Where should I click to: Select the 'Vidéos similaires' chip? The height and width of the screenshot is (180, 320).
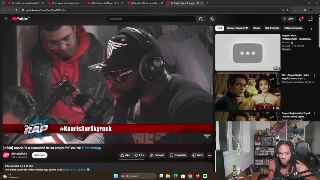click(x=293, y=28)
